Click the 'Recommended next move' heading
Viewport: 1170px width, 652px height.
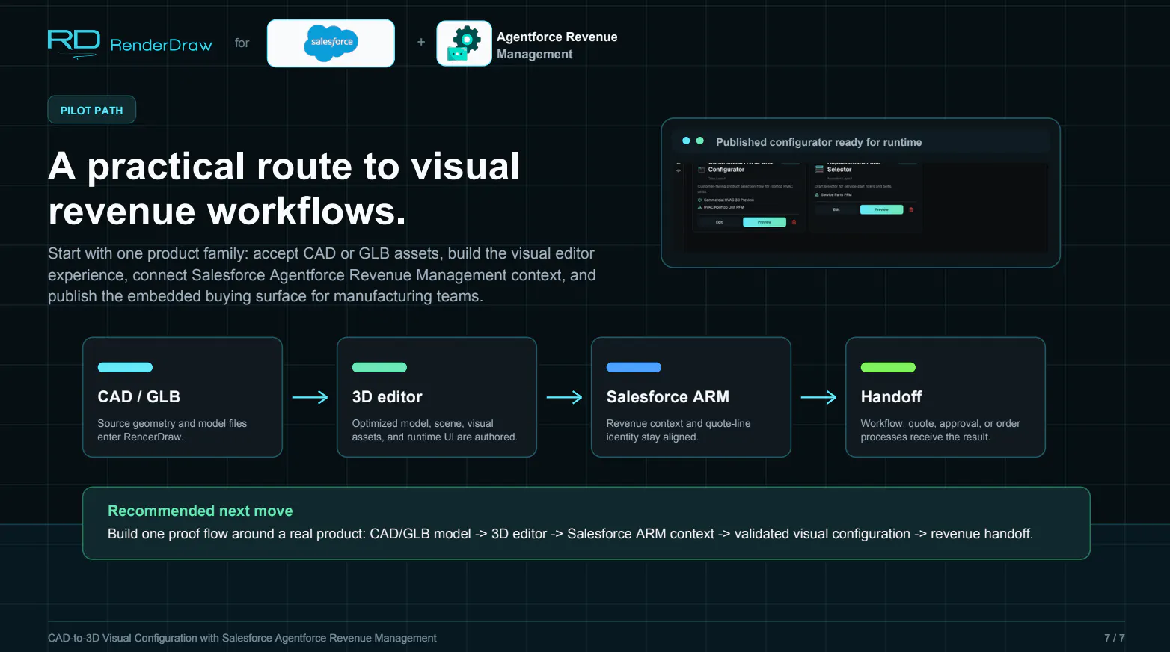(200, 511)
